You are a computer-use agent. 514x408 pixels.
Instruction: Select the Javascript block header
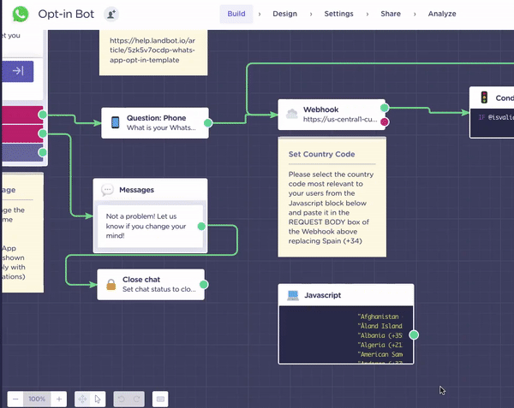coord(346,295)
